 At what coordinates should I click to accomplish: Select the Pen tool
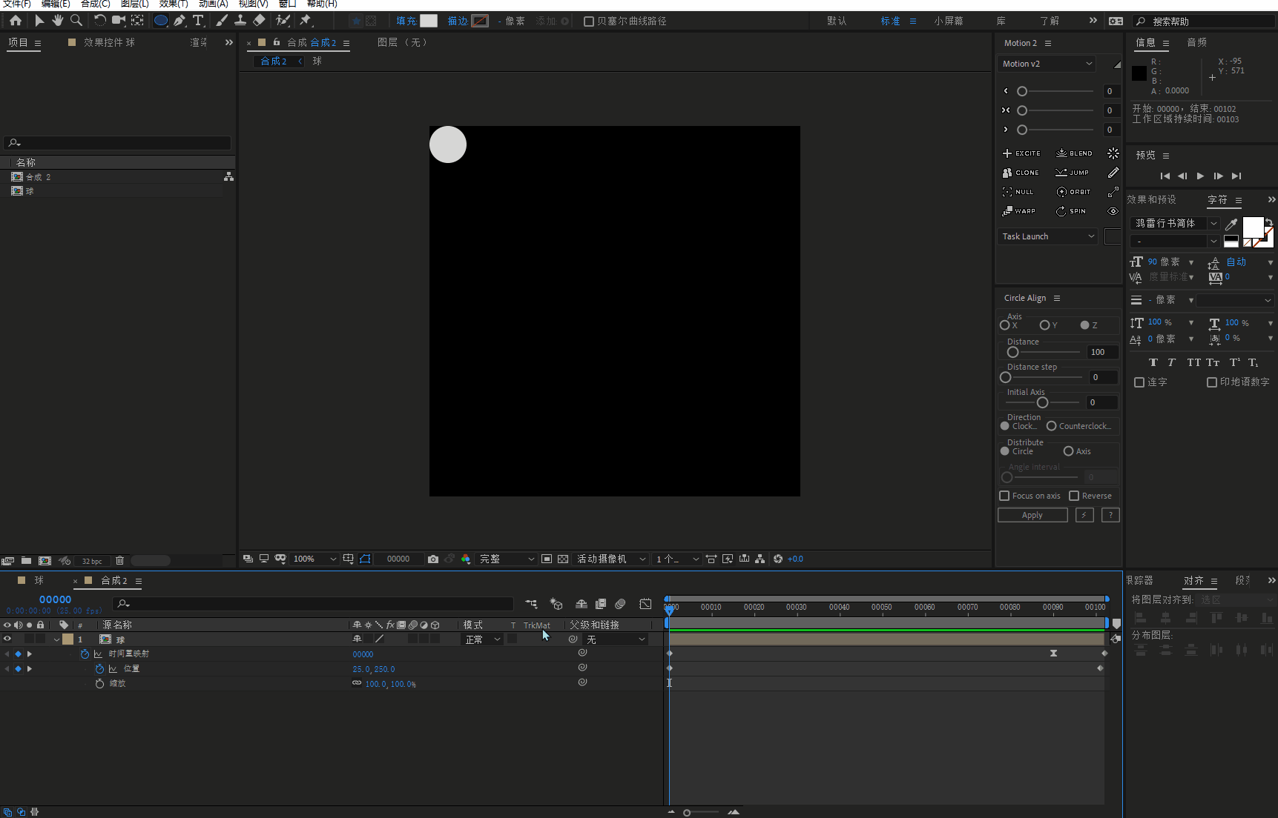179,21
